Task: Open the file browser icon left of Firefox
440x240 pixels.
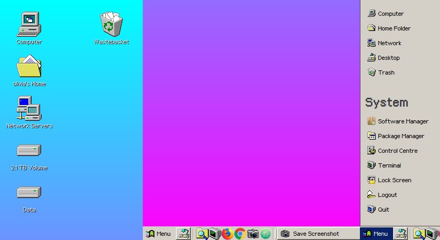Action: click(x=202, y=234)
